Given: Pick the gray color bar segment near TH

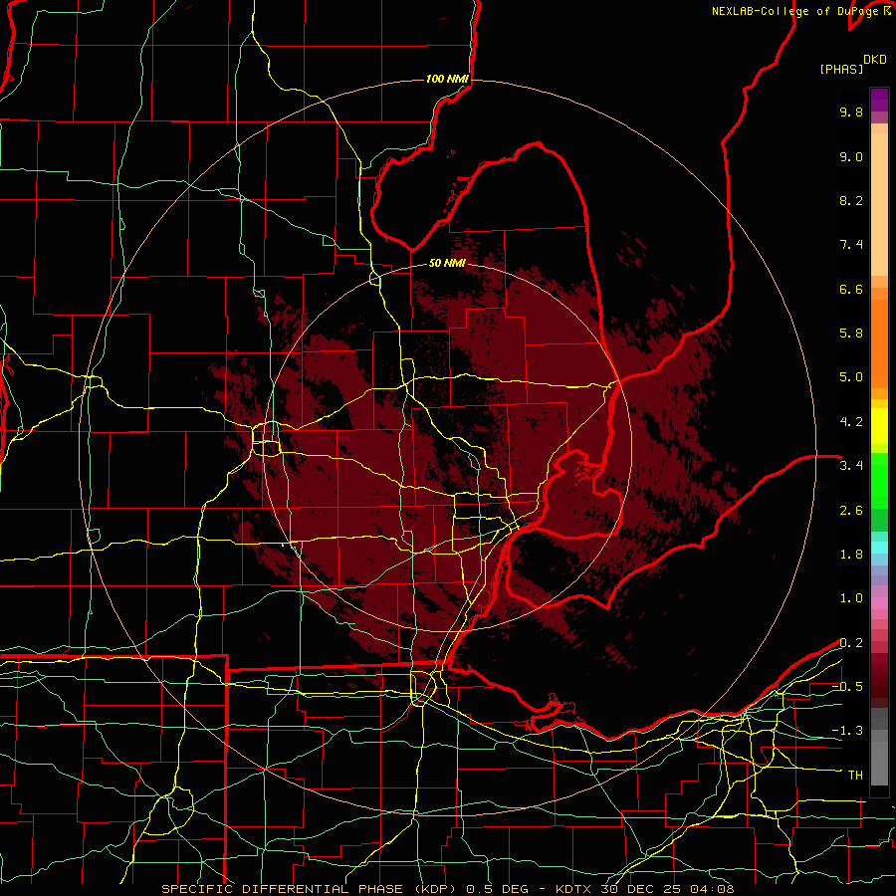Looking at the screenshot, I should point(879,763).
